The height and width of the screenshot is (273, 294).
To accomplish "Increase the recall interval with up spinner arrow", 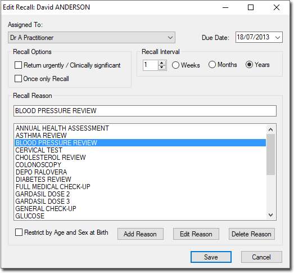I will tap(162, 63).
